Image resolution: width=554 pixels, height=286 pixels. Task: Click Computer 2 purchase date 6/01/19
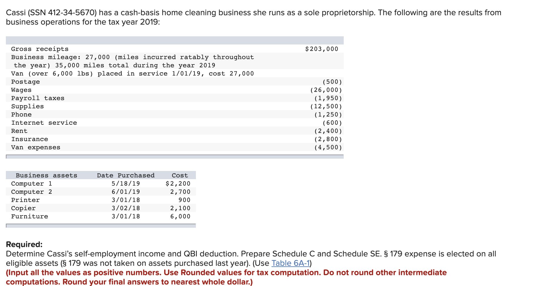click(126, 192)
